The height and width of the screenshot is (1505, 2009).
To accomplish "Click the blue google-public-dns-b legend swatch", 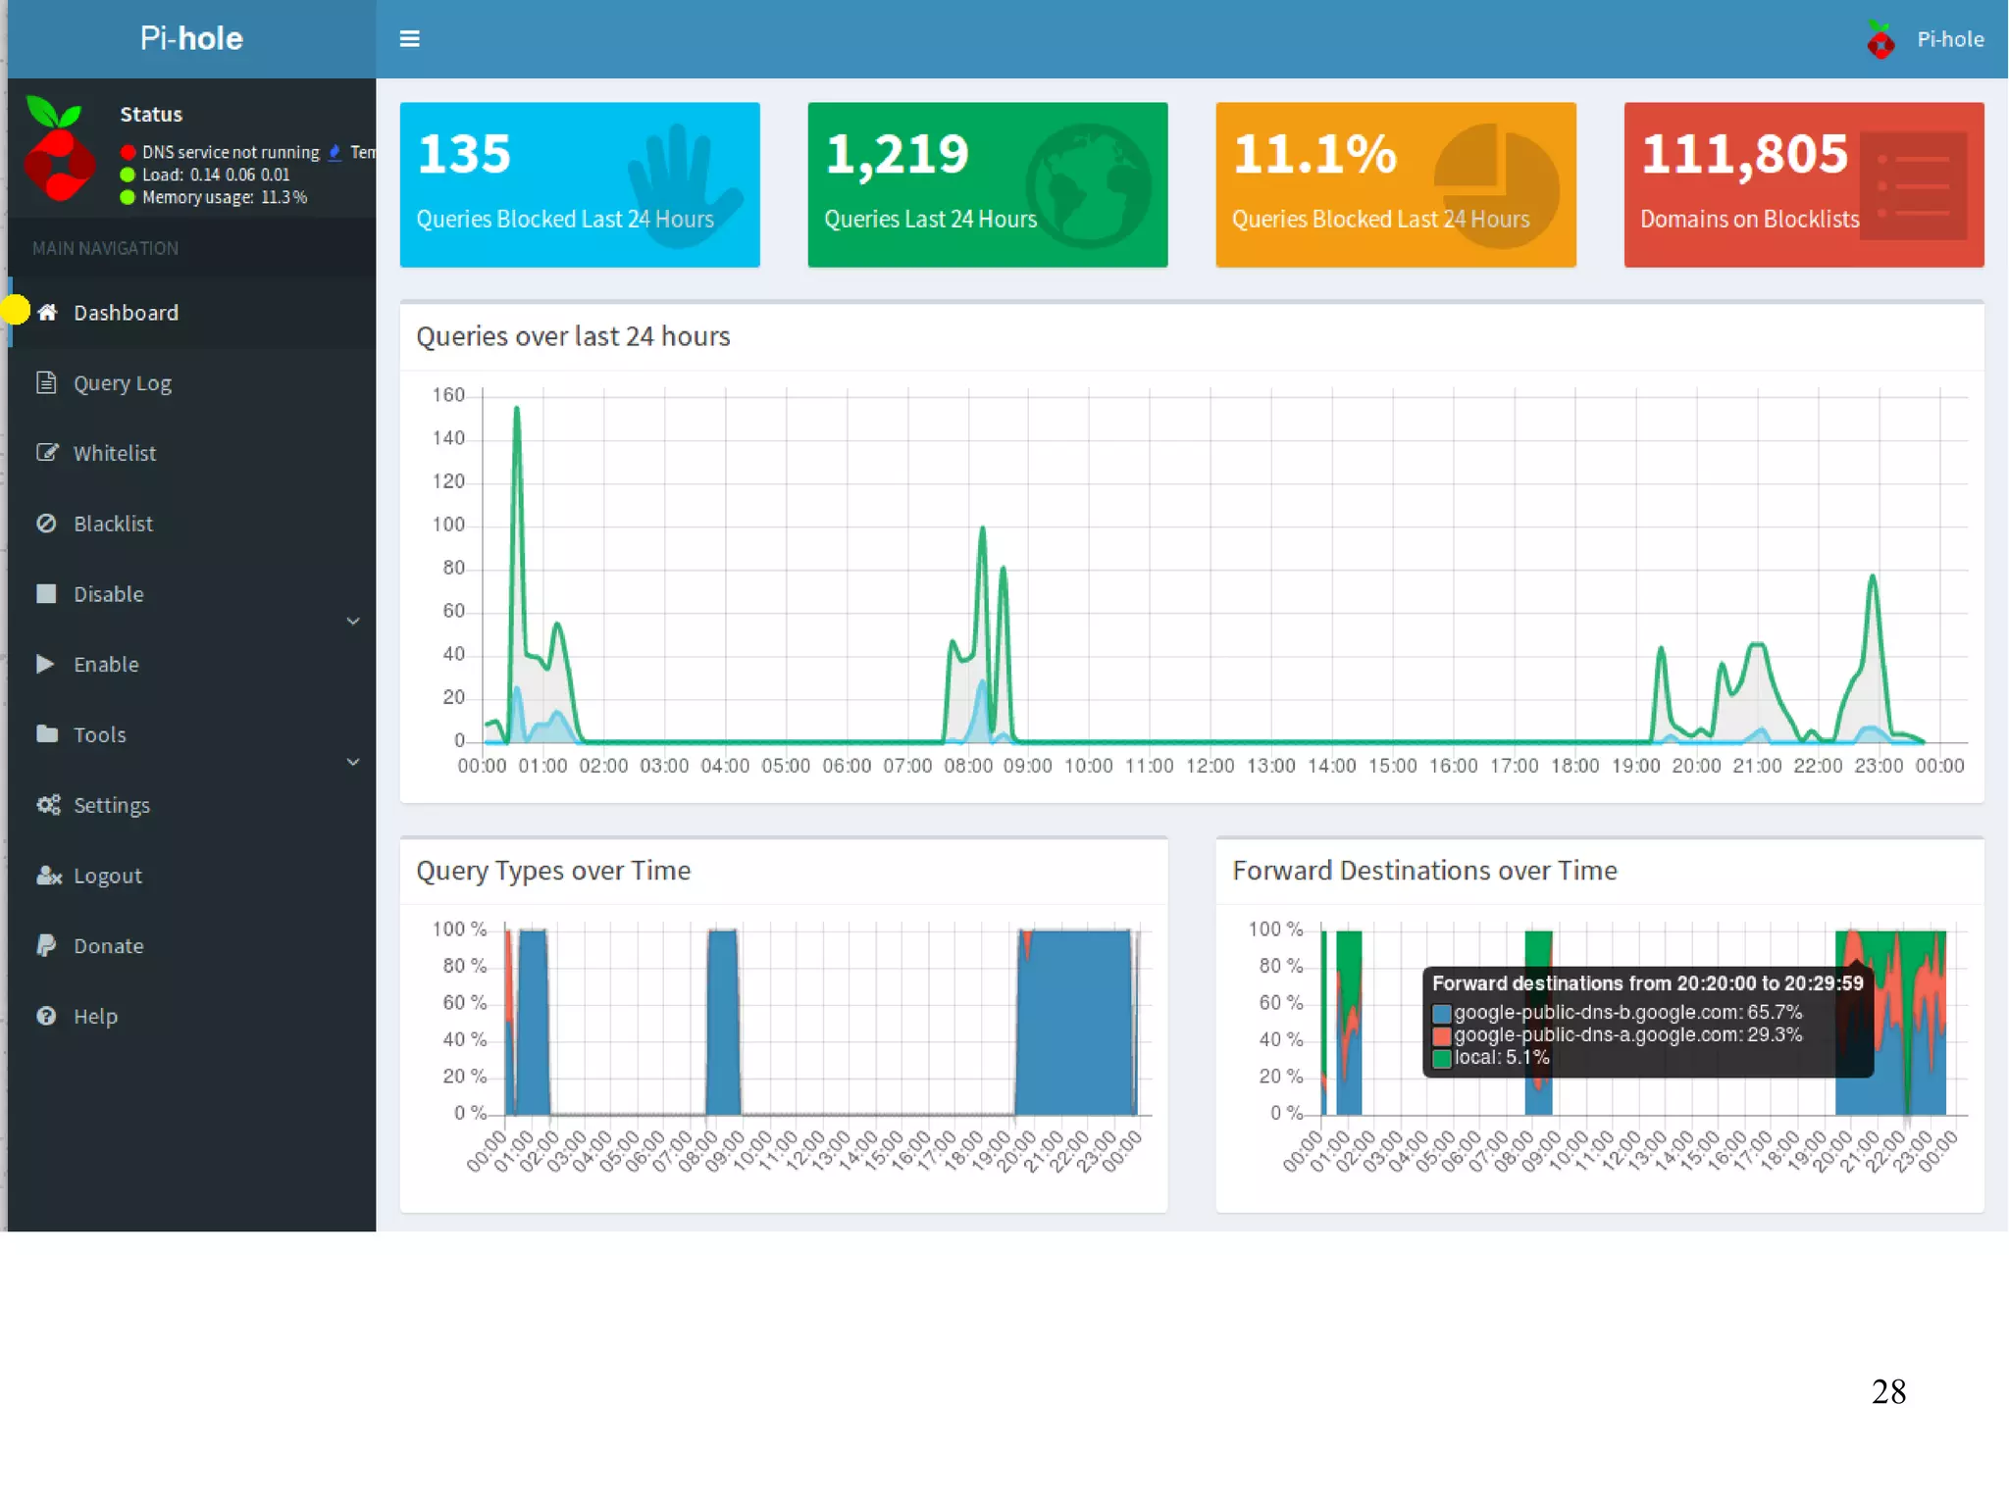I will pos(1441,1013).
